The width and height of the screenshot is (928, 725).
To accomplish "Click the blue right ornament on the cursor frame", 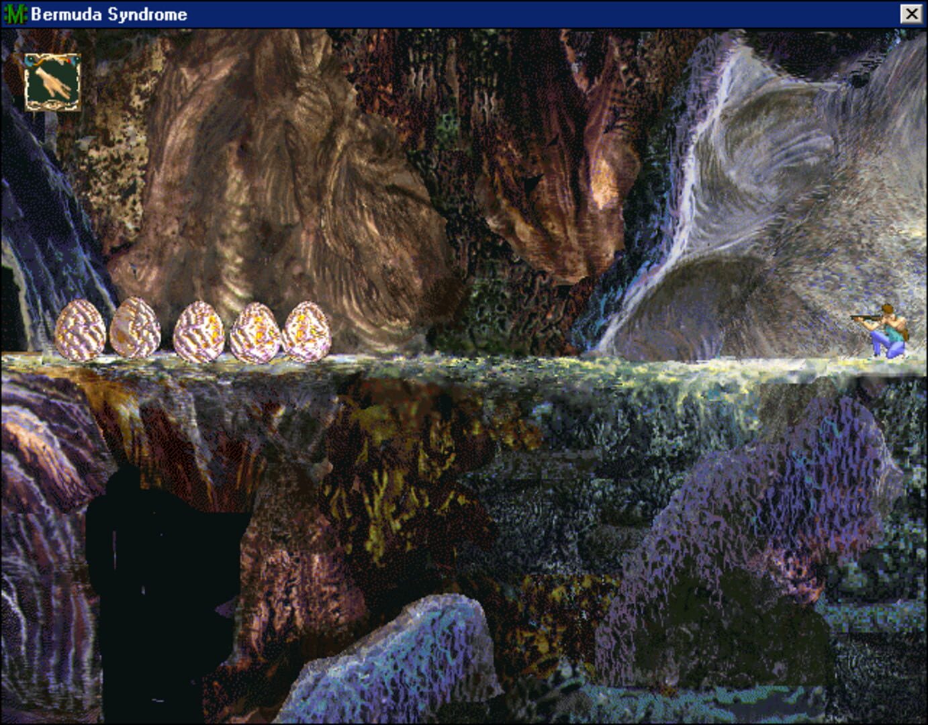I will pos(75,60).
